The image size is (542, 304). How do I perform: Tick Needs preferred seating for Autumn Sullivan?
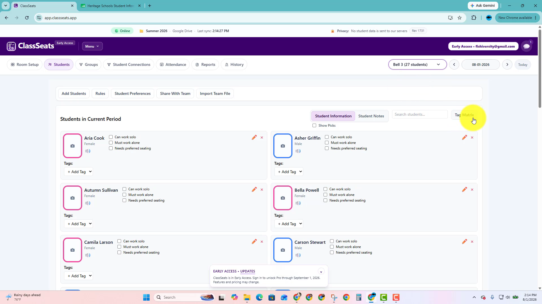pos(124,200)
